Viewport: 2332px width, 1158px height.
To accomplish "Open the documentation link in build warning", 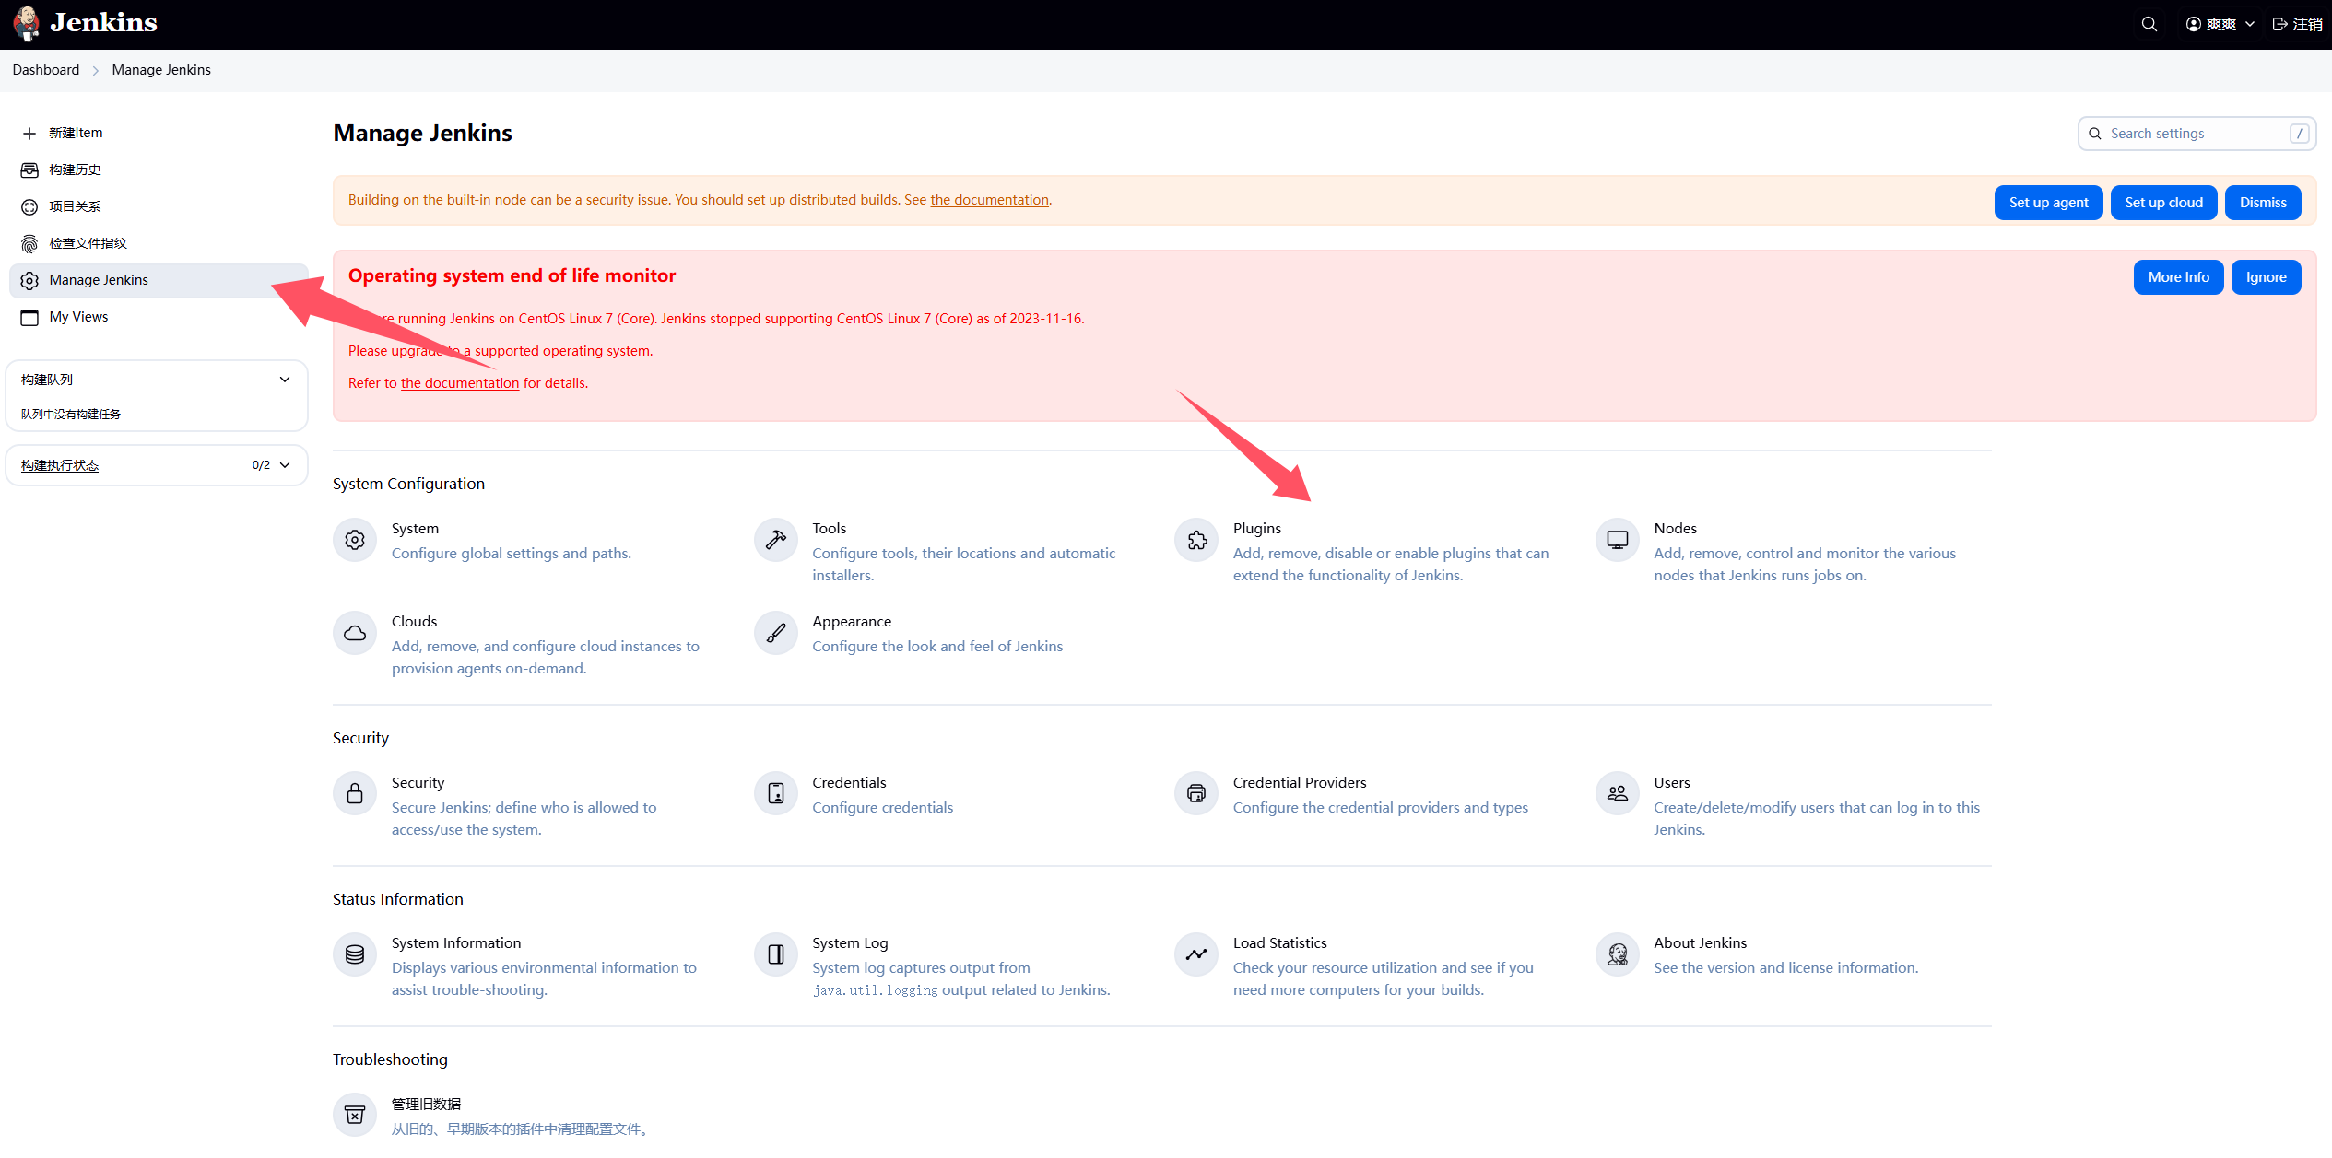I will tap(989, 200).
